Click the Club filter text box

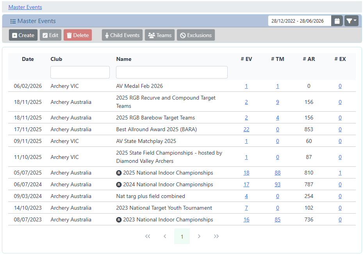click(80, 72)
